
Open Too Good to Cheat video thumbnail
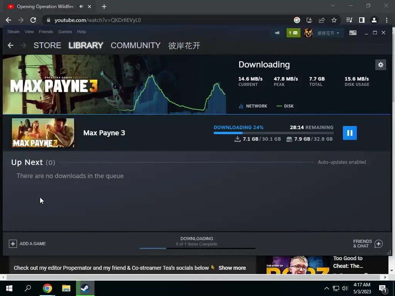click(298, 265)
